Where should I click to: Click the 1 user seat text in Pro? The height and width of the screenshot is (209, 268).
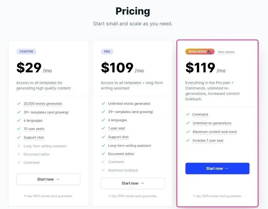coord(117,128)
